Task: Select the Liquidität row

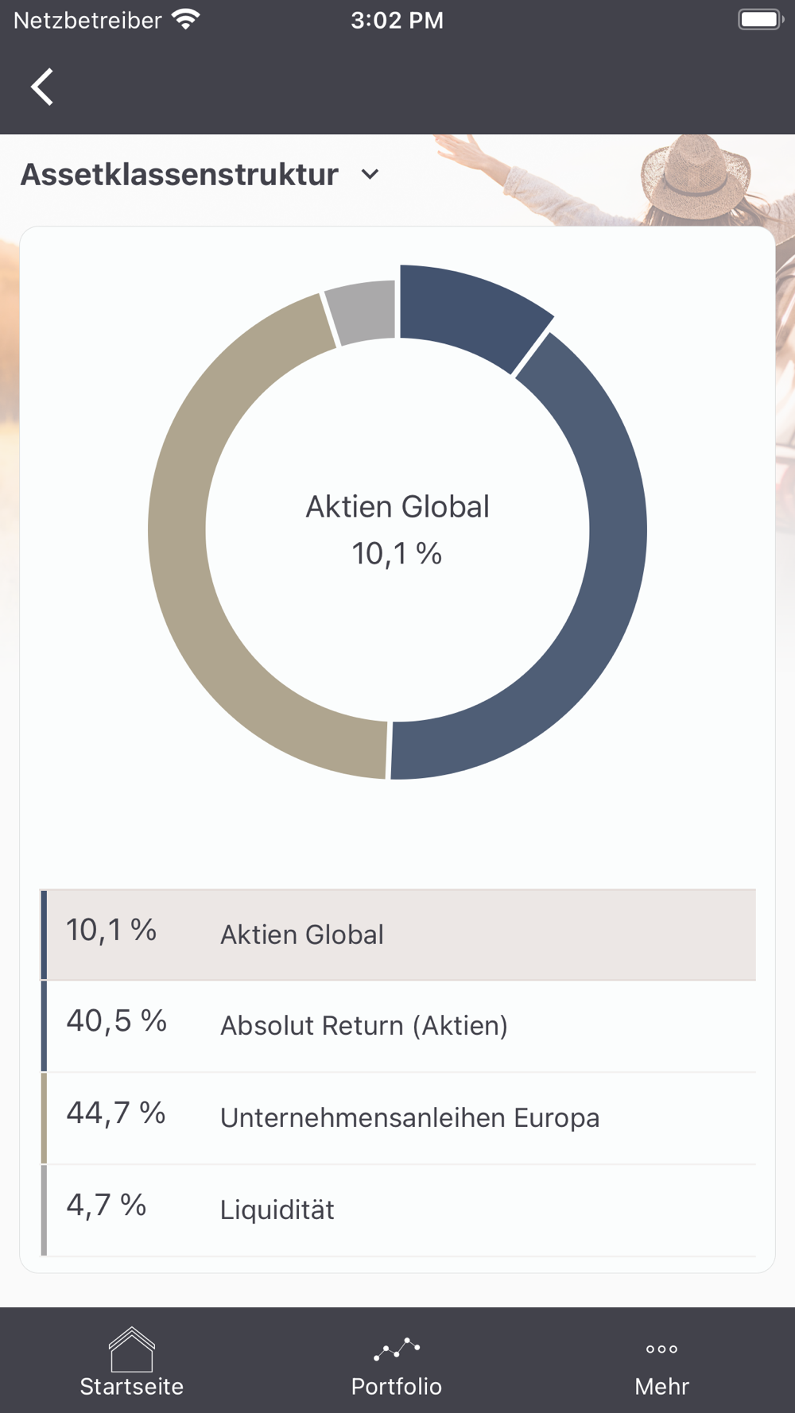Action: click(397, 1210)
